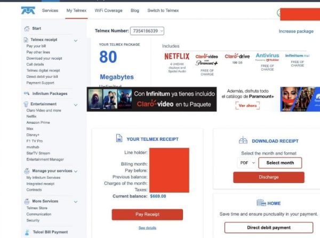This screenshot has width=320, height=238.
Task: Collapse the More Services chevron
Action: point(76,202)
